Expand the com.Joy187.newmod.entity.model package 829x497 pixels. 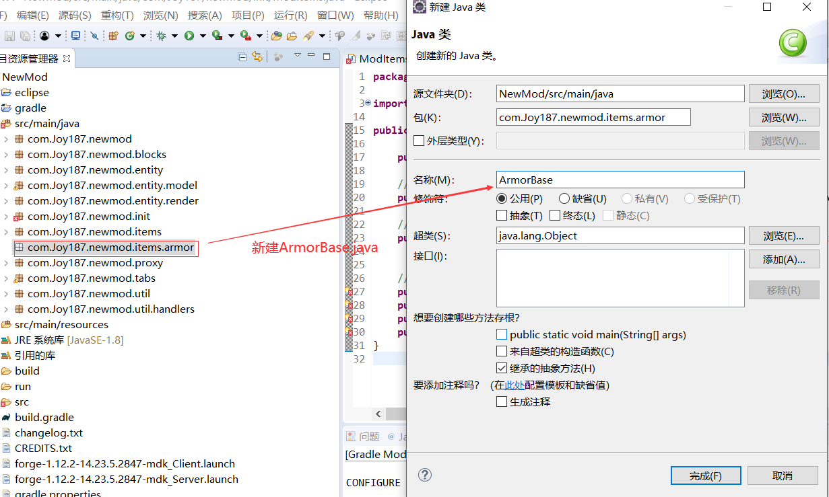[x=6, y=186]
